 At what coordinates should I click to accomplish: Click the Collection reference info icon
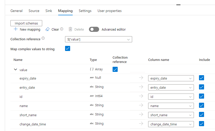point(43,38)
